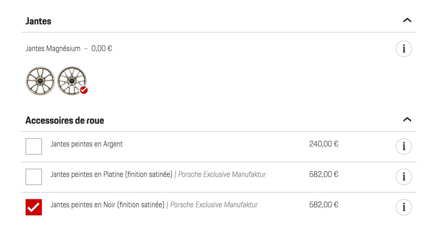430x236 pixels.
Task: Click the 240,00 € price
Action: point(324,144)
